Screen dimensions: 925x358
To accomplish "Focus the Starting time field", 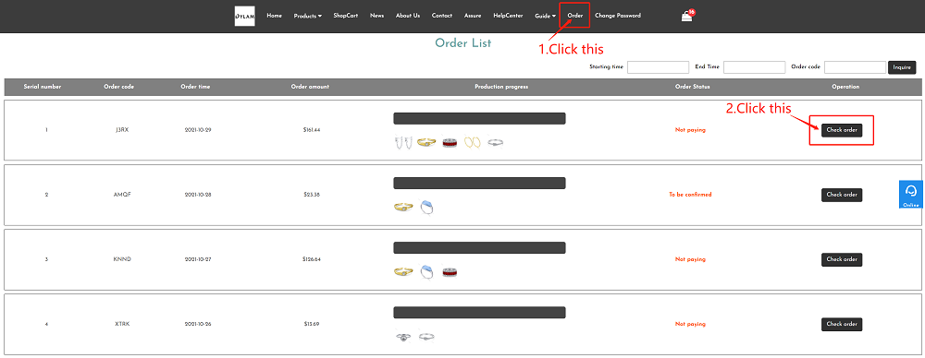I will point(659,67).
